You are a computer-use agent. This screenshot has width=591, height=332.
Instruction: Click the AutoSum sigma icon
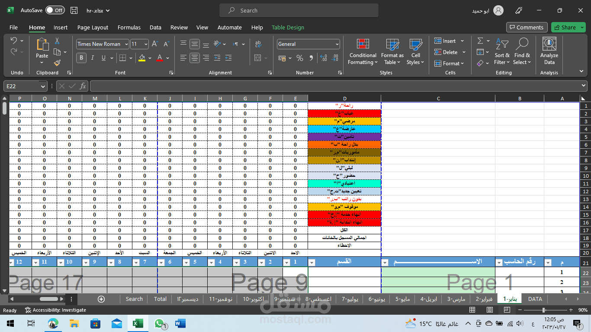tap(480, 41)
